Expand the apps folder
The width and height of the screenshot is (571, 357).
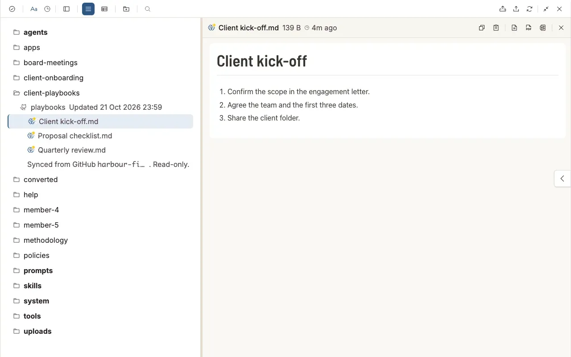(100, 47)
